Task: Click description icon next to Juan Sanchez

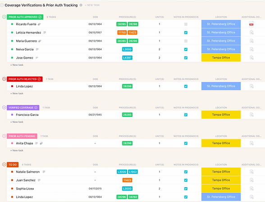Action: click(x=39, y=180)
